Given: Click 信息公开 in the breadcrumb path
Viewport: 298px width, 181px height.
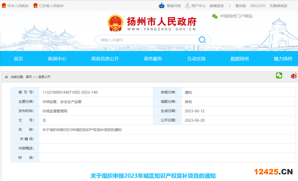Looking at the screenshot, I should (x=45, y=77).
